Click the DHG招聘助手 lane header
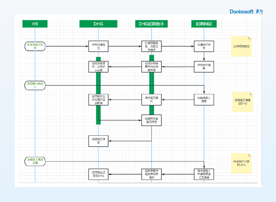Screen dimensions: 276x202 151,24
